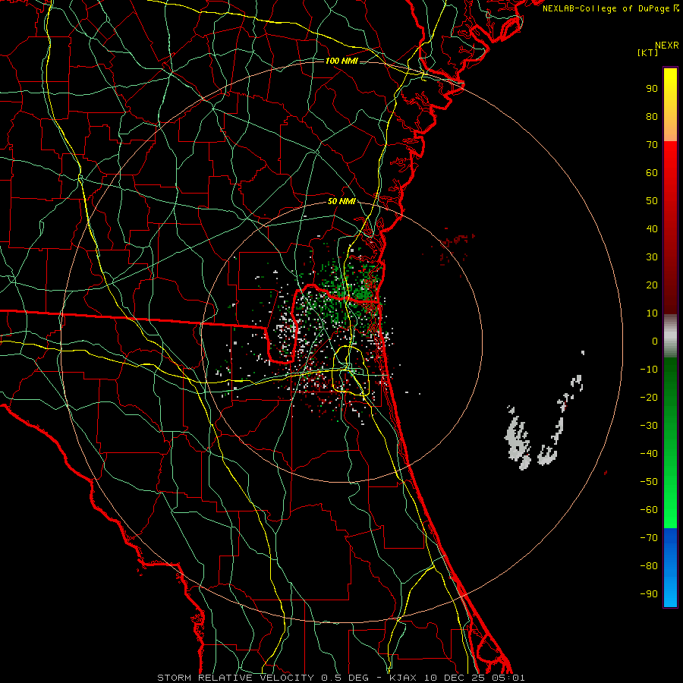683x683 pixels.
Task: Click the 80 value on velocity scale
Action: pyautogui.click(x=652, y=116)
